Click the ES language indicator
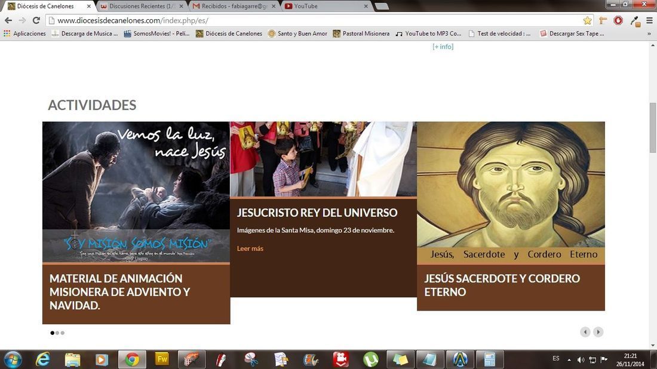 click(555, 358)
